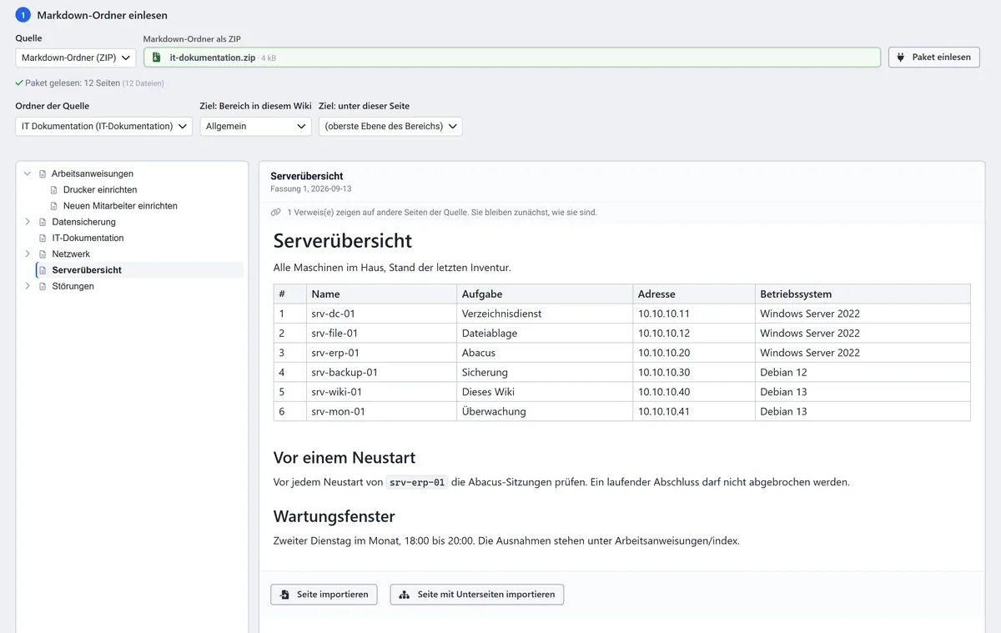Click the inline code srv-erp-01
The image size is (1001, 633).
point(418,482)
